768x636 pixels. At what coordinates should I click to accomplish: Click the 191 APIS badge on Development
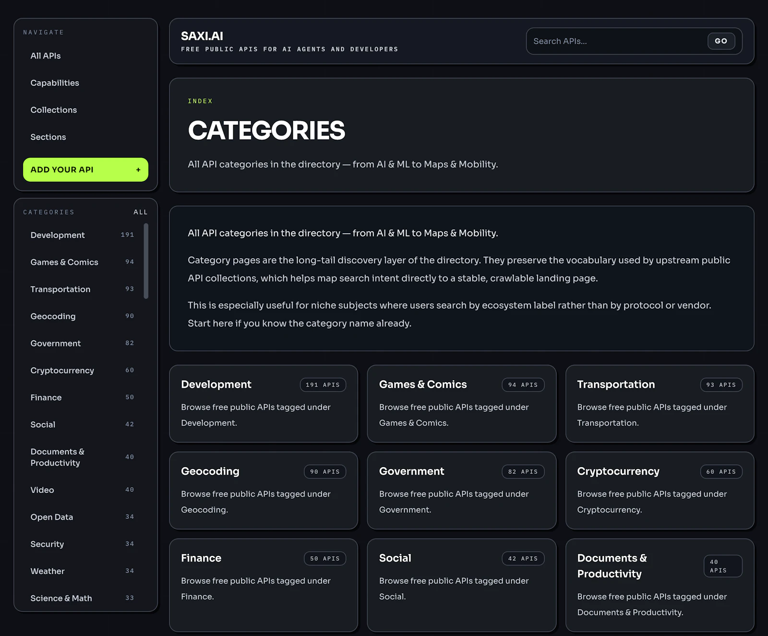(x=323, y=384)
